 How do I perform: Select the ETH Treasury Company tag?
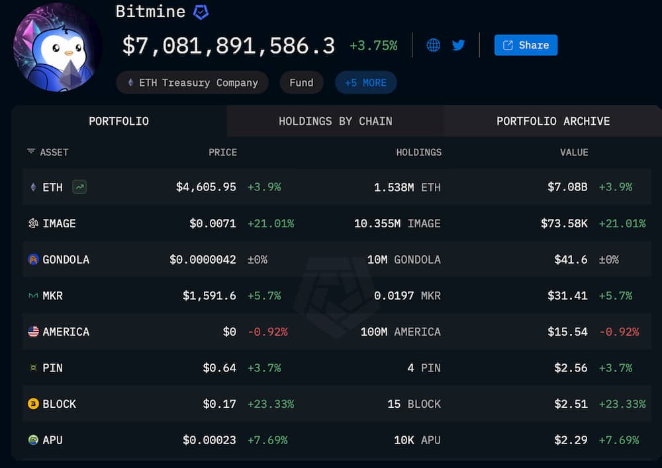192,83
